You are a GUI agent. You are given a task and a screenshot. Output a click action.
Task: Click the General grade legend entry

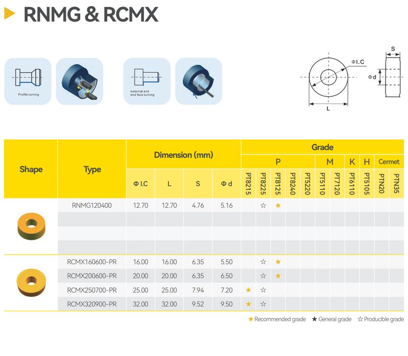(x=331, y=319)
